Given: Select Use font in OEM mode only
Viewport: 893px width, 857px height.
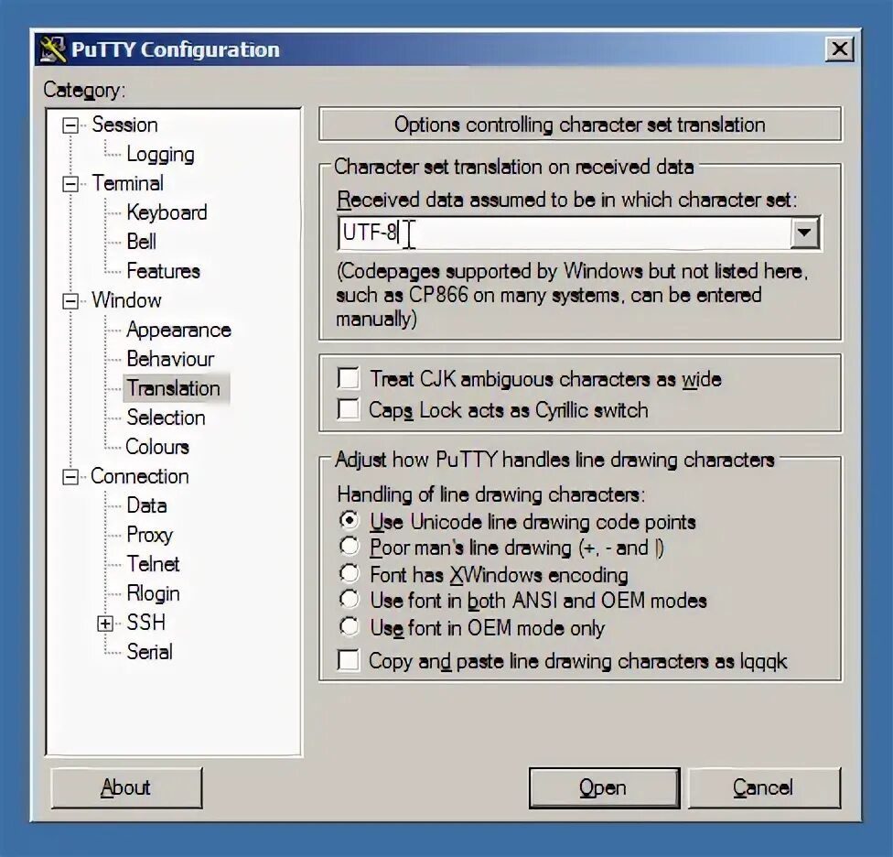Looking at the screenshot, I should (x=350, y=627).
